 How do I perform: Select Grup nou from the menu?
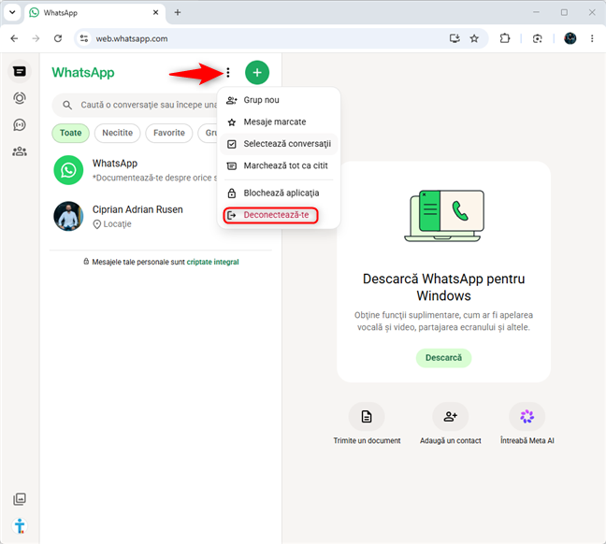click(279, 100)
